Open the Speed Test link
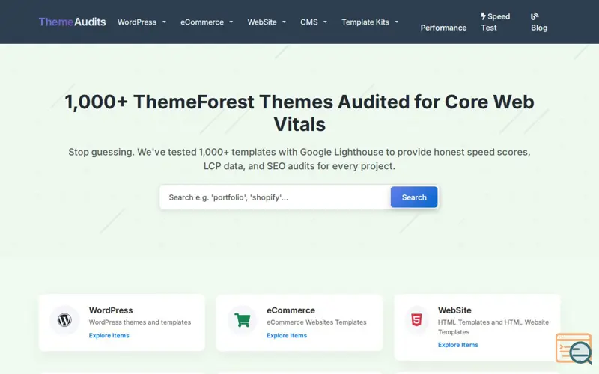Image resolution: width=599 pixels, height=374 pixels. coord(496,22)
